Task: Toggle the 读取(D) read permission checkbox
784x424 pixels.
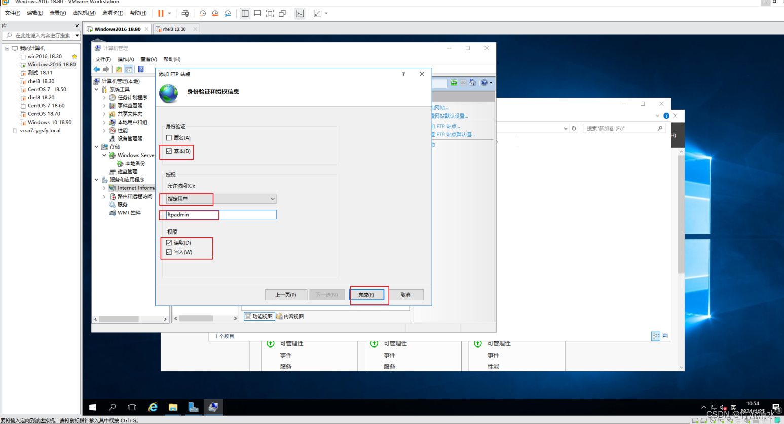Action: (x=169, y=243)
